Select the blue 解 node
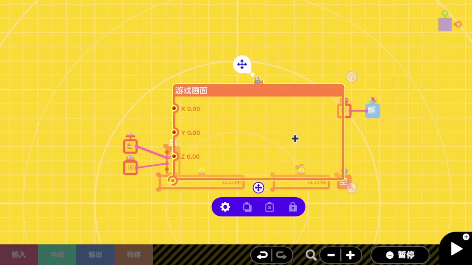 pyautogui.click(x=372, y=110)
